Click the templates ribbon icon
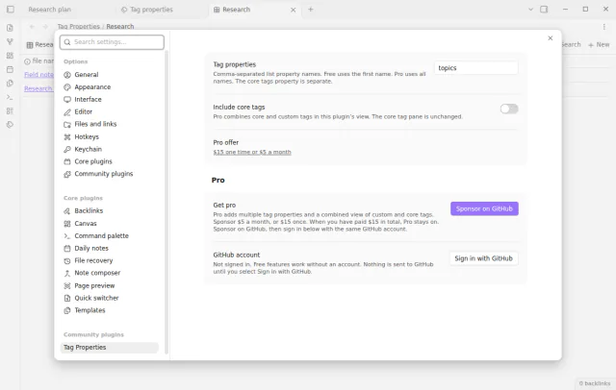 (10, 84)
